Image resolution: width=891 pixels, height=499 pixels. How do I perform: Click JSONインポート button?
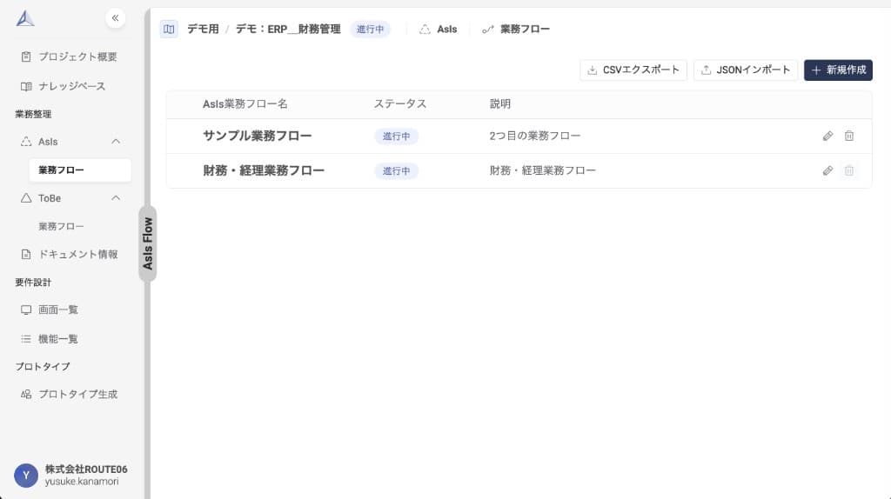(x=746, y=70)
